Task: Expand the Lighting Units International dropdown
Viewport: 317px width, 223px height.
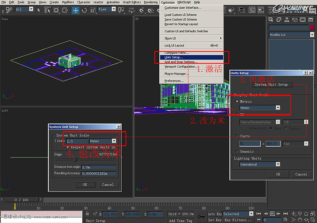Action: pos(278,165)
